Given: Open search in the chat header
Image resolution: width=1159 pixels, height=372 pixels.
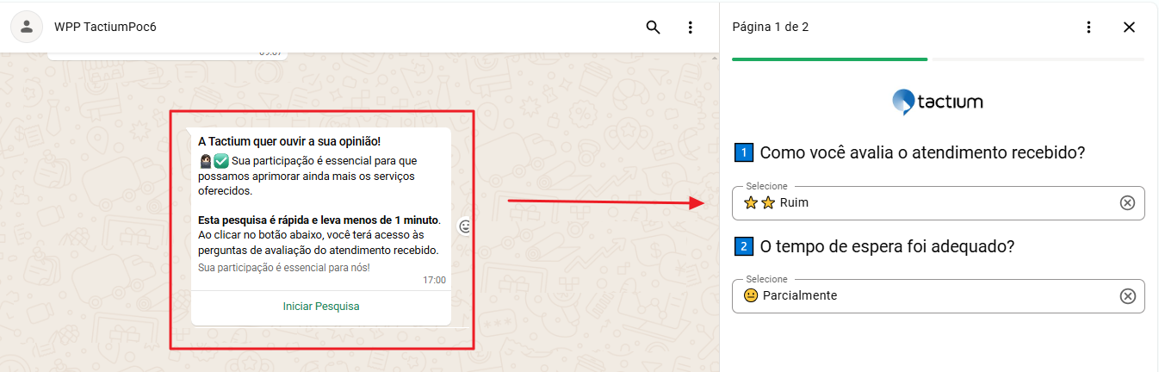Looking at the screenshot, I should pos(653,27).
